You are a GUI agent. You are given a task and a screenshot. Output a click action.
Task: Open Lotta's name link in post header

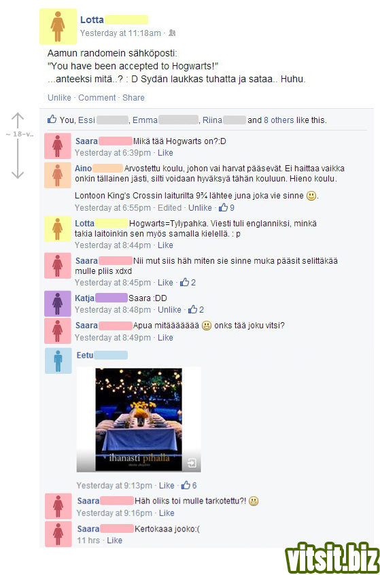point(92,20)
